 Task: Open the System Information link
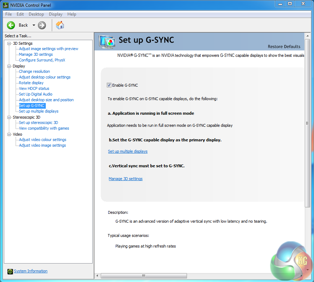(x=31, y=271)
